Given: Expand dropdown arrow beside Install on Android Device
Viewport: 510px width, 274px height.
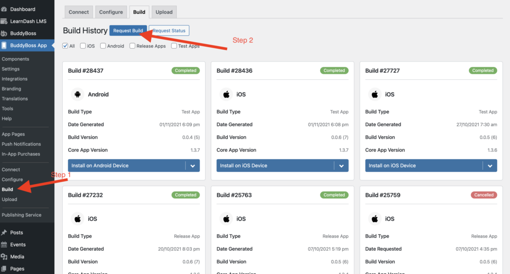Looking at the screenshot, I should coord(193,166).
